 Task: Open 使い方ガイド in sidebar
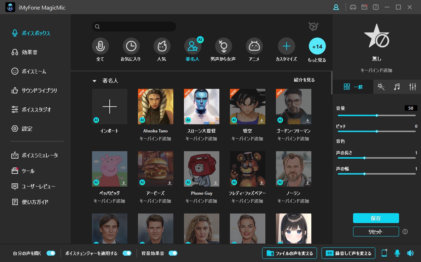pos(30,202)
